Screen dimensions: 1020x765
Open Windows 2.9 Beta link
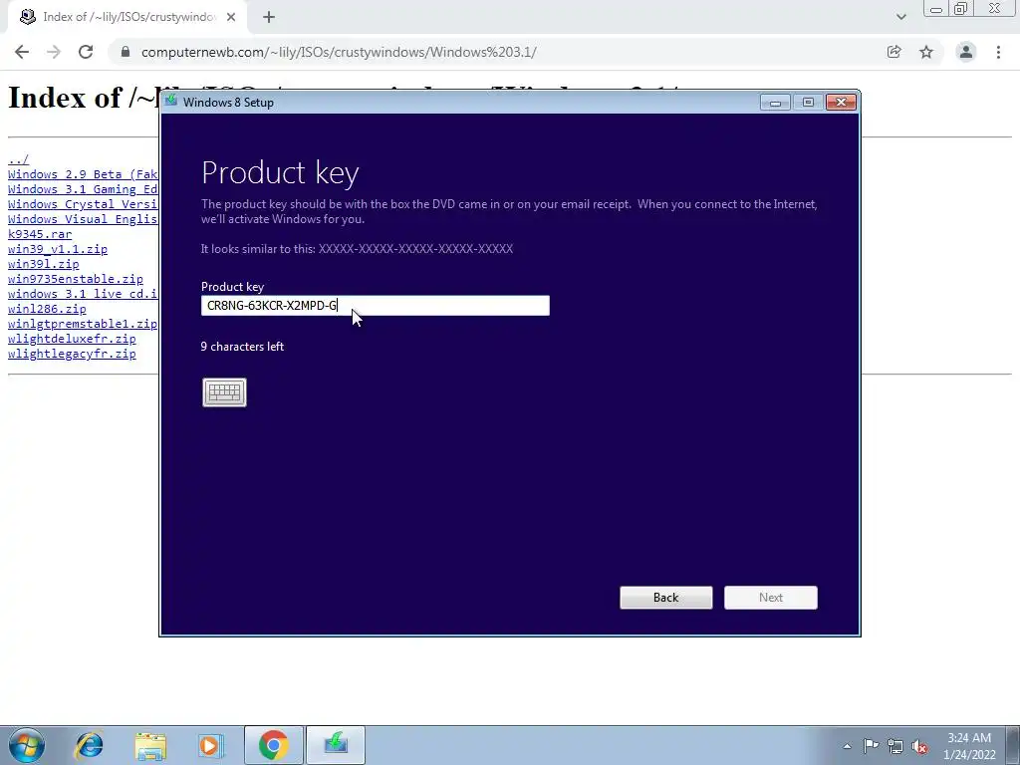click(x=83, y=174)
